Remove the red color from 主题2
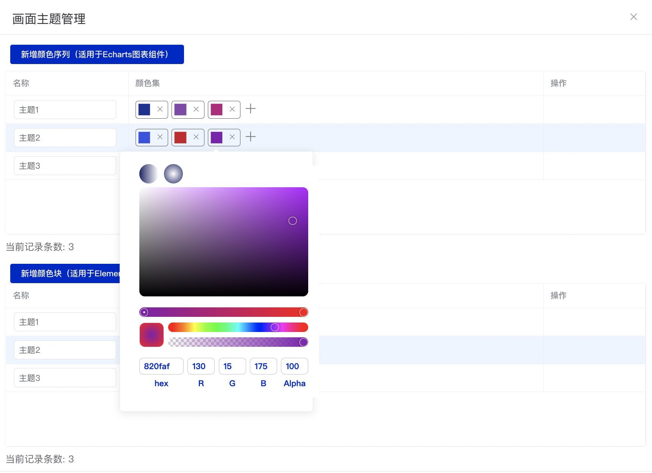652x473 pixels. coord(196,137)
